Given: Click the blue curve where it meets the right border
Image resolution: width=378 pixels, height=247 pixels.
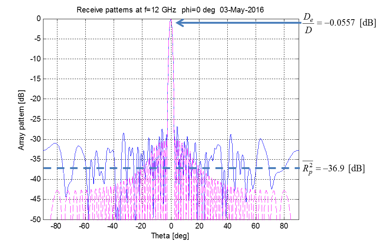Looking at the screenshot, I should [298, 150].
